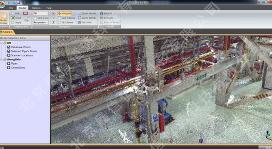Select the Measure tool in Points group

pyautogui.click(x=107, y=18)
